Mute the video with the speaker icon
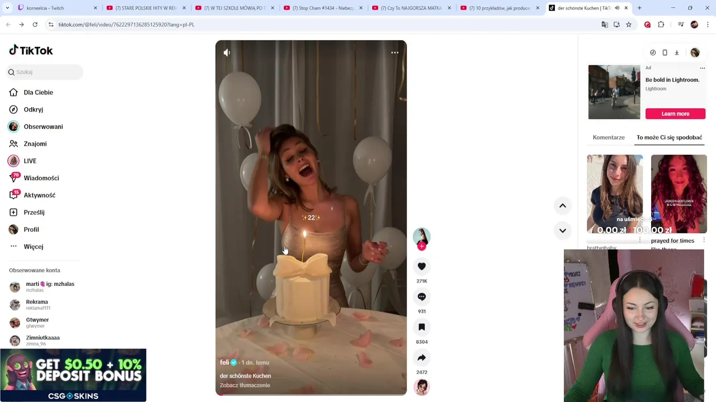The image size is (716, 402). point(227,52)
